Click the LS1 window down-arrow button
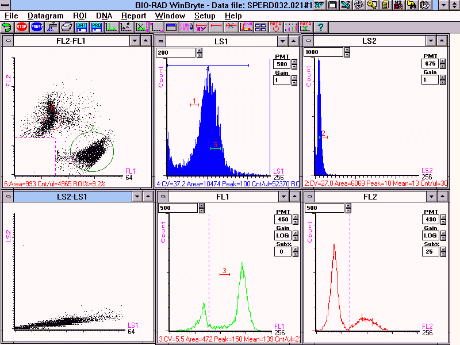Viewport: 460px width, 345px height. 282,41
